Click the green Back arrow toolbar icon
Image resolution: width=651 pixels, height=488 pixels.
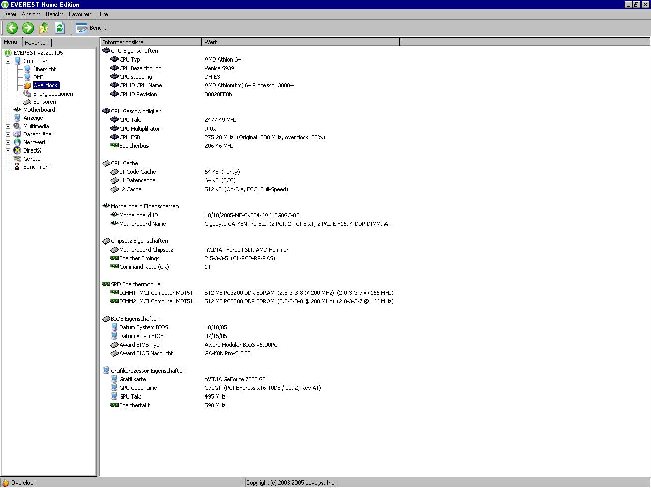12,28
